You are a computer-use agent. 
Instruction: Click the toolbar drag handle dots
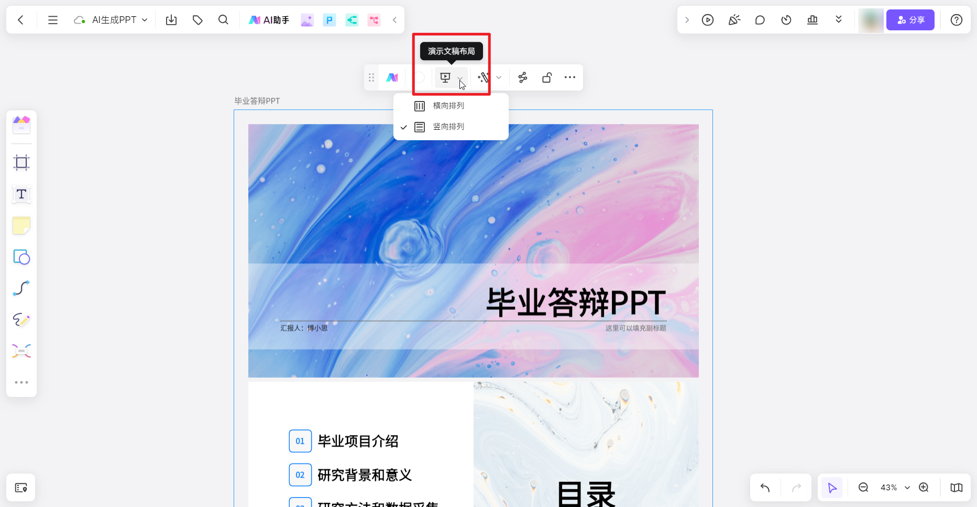pos(371,77)
